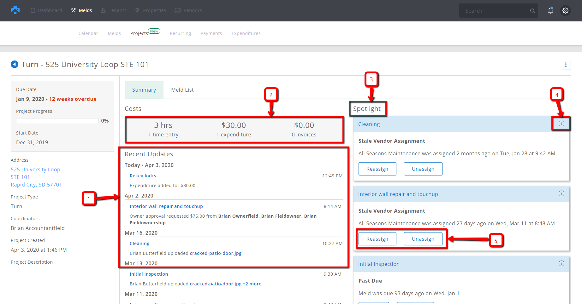Click the search magnifier icon
The height and width of the screenshot is (304, 582).
(x=532, y=11)
